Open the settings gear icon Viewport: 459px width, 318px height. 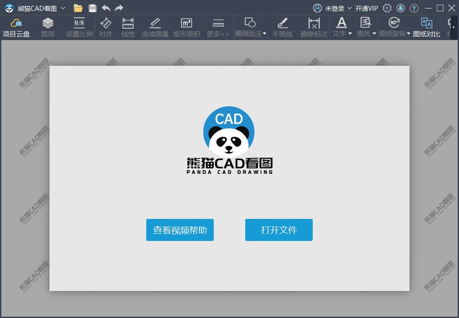tap(387, 8)
